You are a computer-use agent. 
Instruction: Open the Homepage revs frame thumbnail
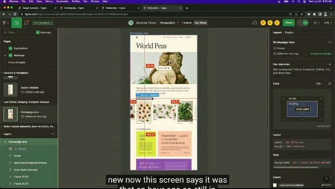pyautogui.click(x=10, y=114)
